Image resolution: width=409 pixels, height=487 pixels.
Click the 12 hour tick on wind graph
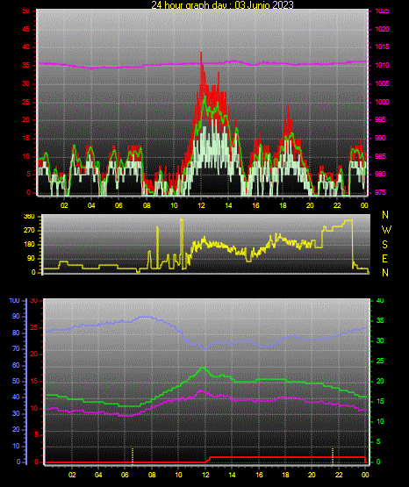[201, 205]
